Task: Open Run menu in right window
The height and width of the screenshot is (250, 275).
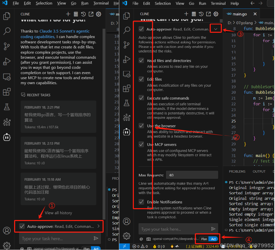Action: (202, 3)
